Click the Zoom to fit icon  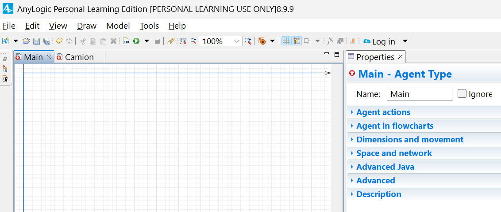183,41
